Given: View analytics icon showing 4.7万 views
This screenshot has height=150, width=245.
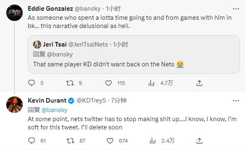Looking at the screenshot, I should [151, 83].
